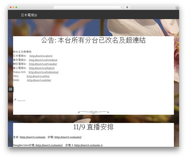The image size is (187, 158).
Task: Open site title 日本電視台 in header
Action: pos(29,15)
